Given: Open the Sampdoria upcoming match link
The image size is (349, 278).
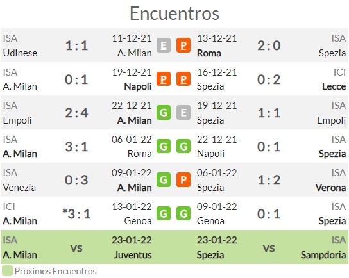Looking at the screenshot, I should click(x=323, y=255).
